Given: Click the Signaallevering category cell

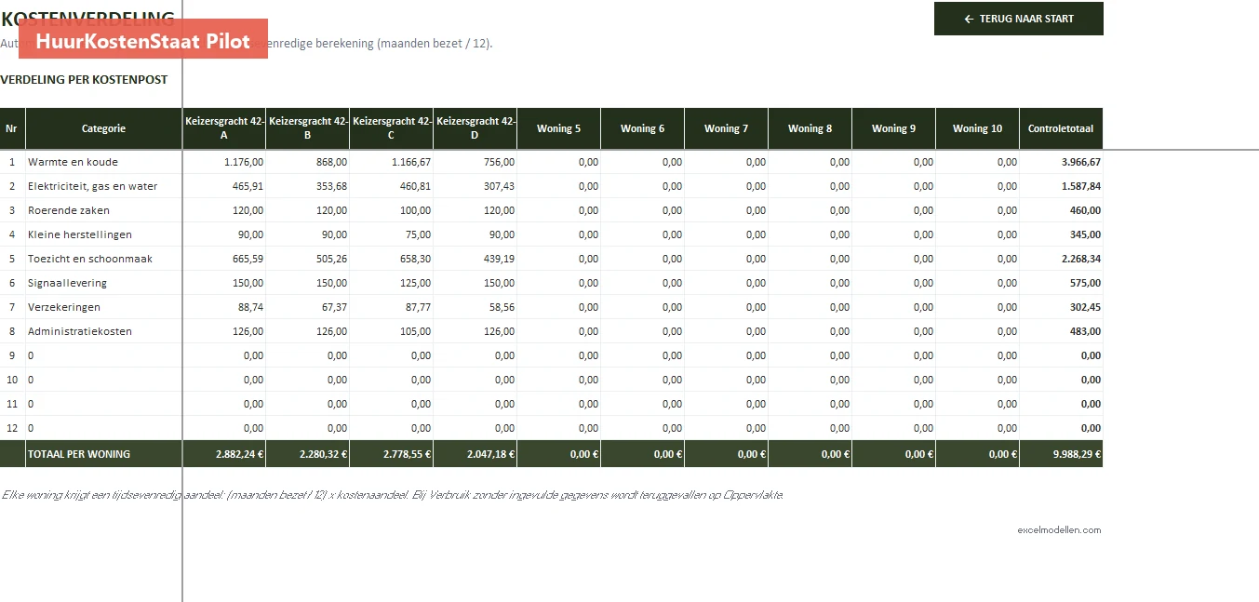Looking at the screenshot, I should tap(103, 283).
